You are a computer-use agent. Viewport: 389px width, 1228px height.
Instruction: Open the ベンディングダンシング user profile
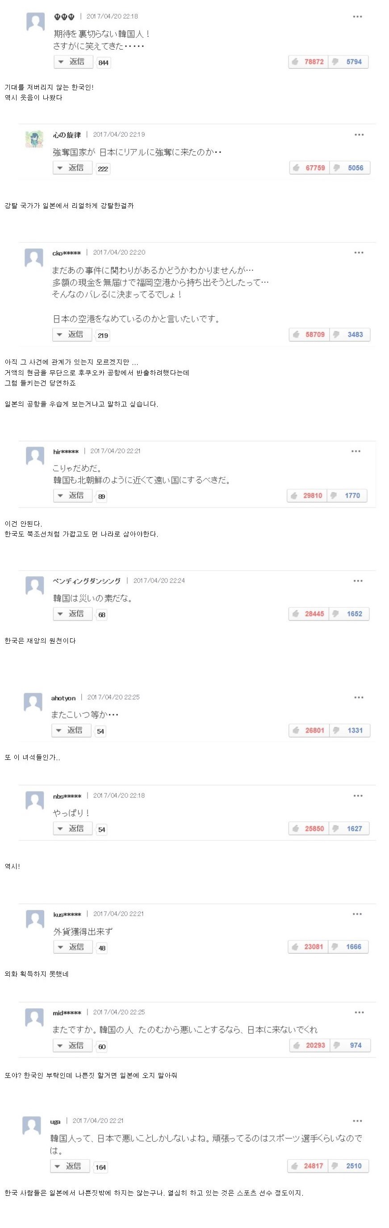click(86, 581)
